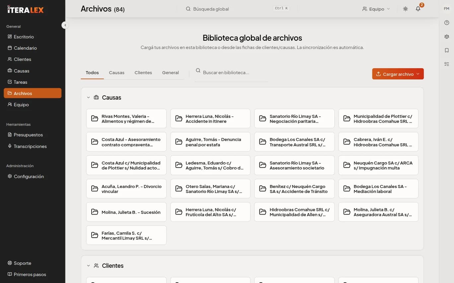Collapse the sidebar with the arrow button
The width and height of the screenshot is (454, 283).
coord(65,25)
